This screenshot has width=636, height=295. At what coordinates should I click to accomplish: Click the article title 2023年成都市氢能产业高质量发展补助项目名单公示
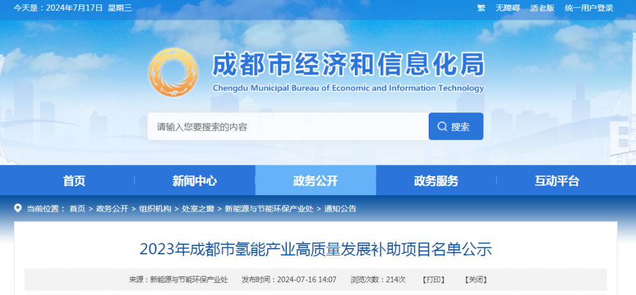[x=315, y=249]
